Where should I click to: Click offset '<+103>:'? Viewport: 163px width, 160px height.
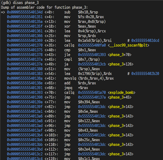[x=51, y=135]
